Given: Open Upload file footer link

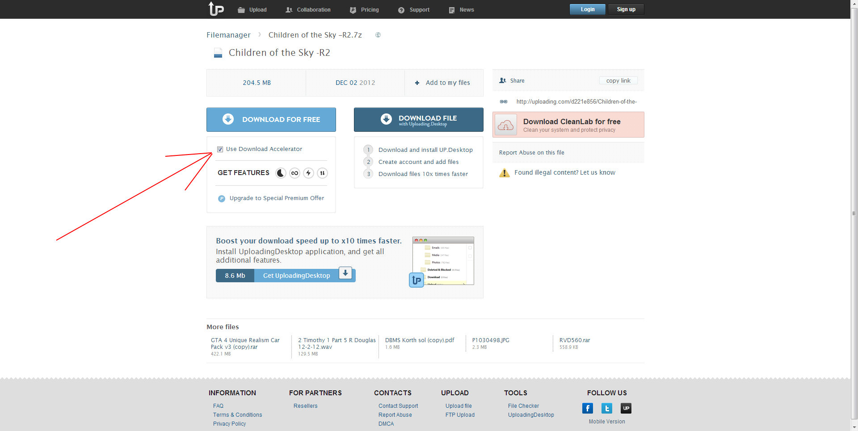Looking at the screenshot, I should [x=458, y=406].
